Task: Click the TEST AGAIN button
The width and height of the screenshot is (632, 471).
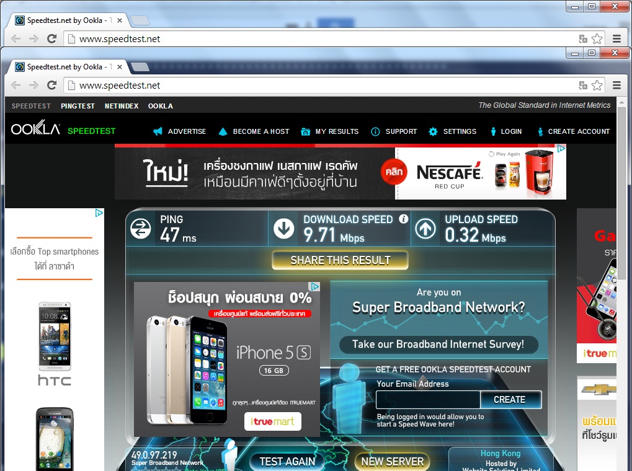Action: tap(287, 462)
